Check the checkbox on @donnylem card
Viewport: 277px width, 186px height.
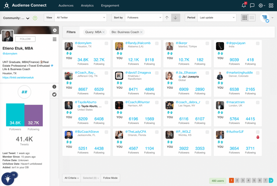coord(106,43)
